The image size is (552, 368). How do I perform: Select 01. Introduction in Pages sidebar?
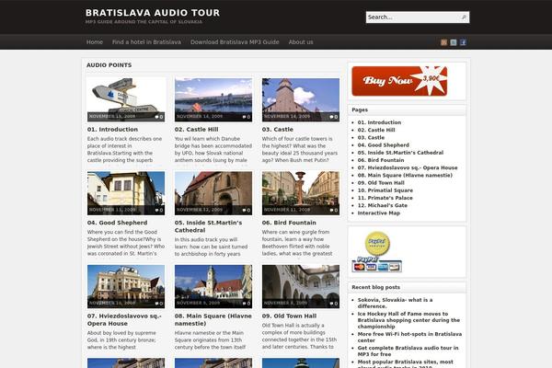pos(379,122)
